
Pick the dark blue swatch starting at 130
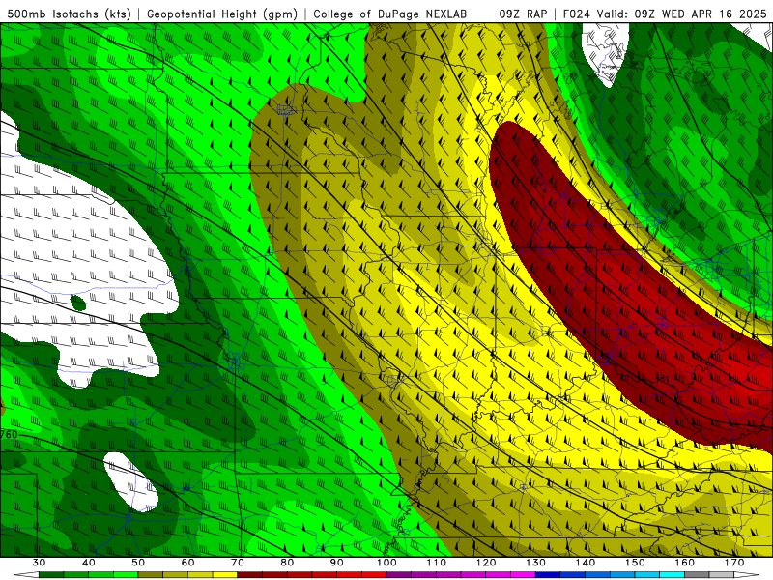(x=548, y=574)
